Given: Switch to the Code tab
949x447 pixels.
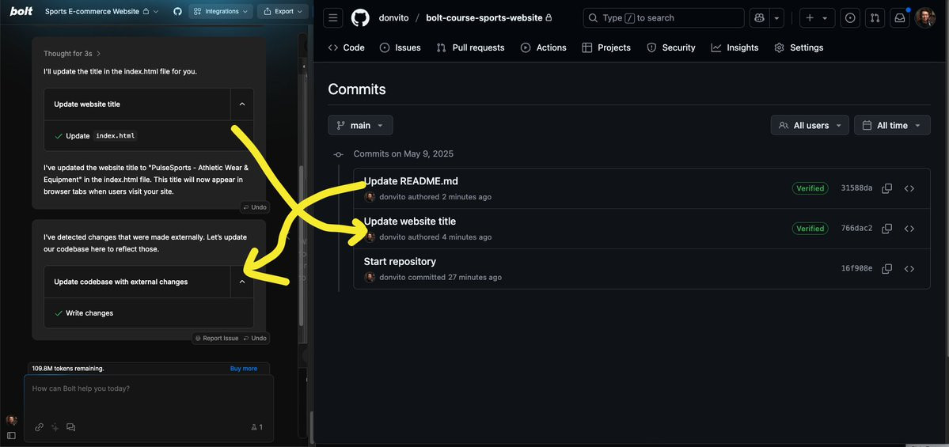Looking at the screenshot, I should (x=346, y=47).
